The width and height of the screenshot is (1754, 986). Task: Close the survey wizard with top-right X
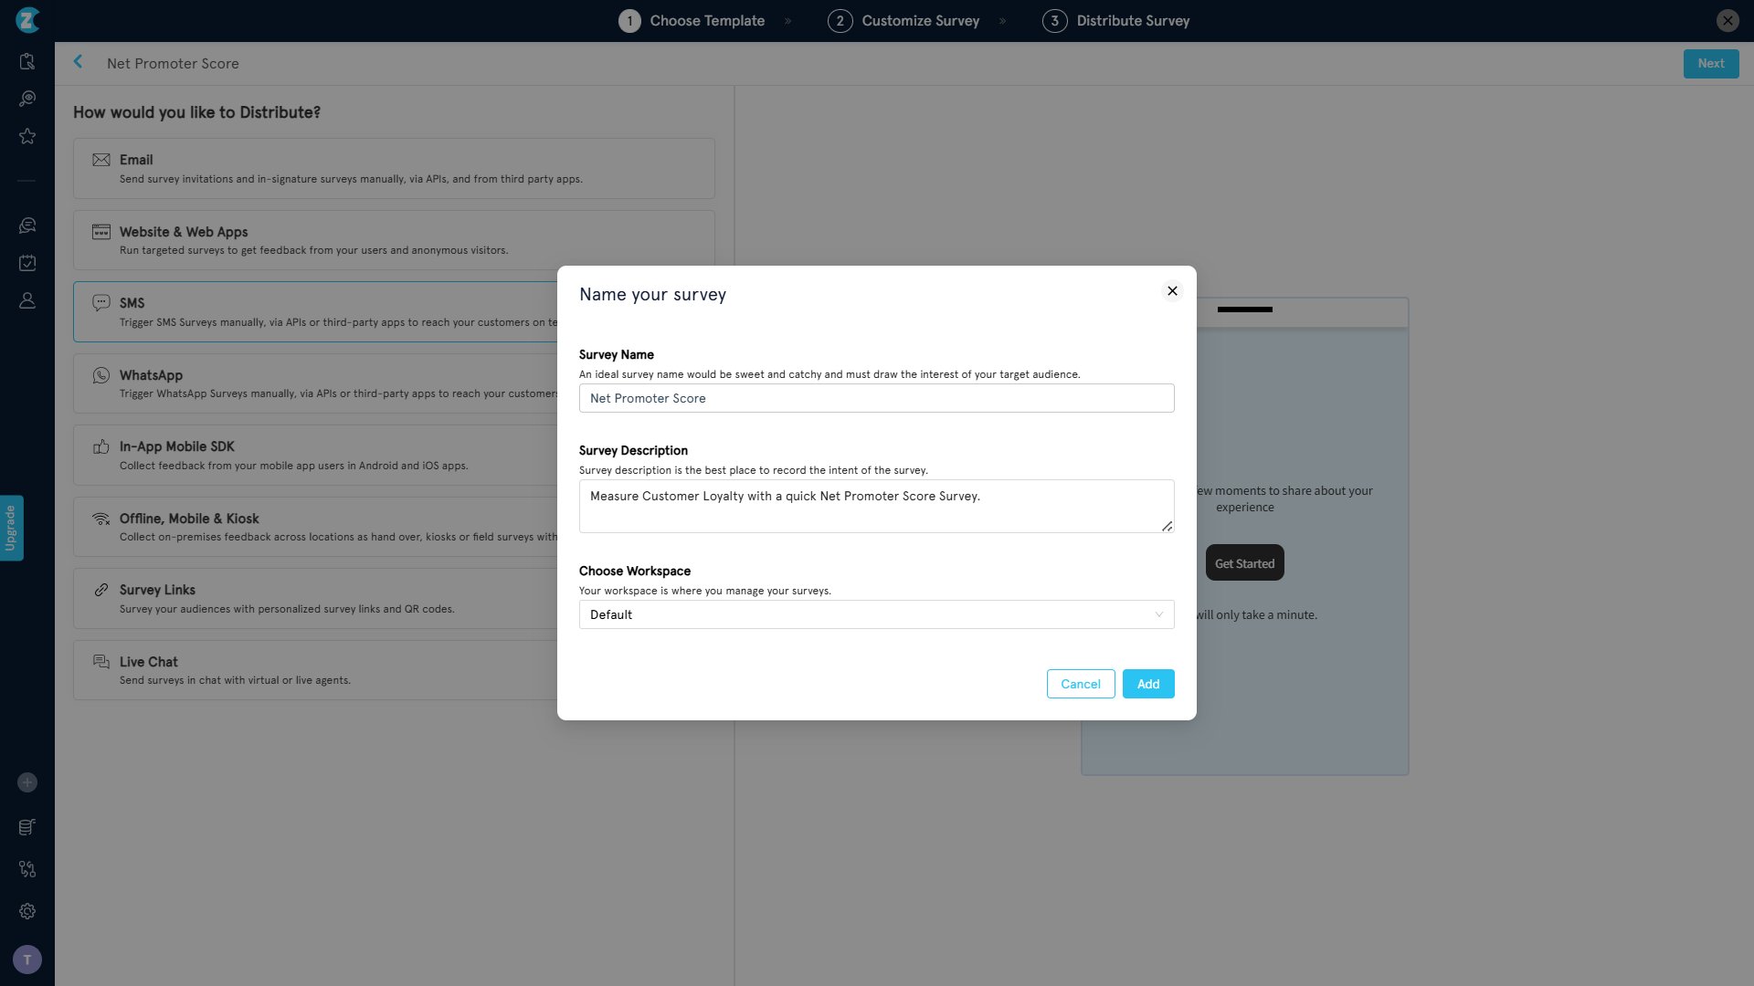[x=1728, y=20]
